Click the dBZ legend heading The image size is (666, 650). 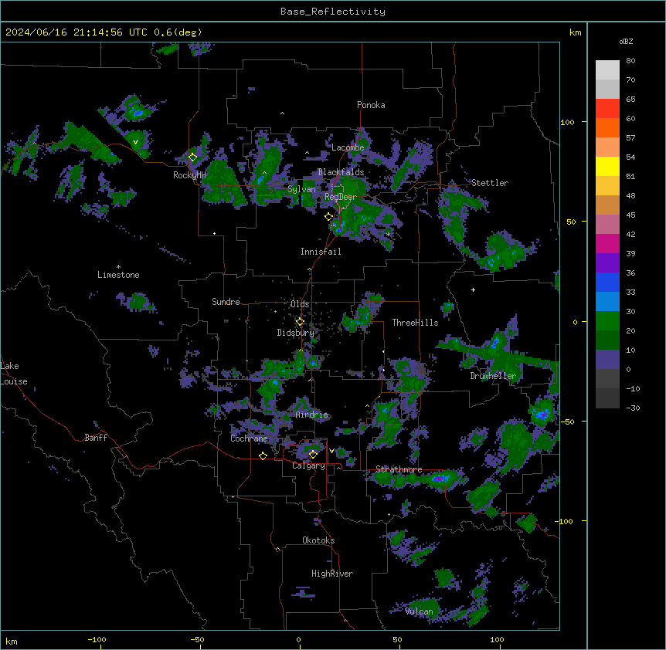626,42
